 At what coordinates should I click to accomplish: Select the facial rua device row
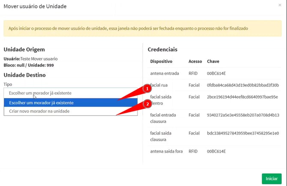point(160,85)
